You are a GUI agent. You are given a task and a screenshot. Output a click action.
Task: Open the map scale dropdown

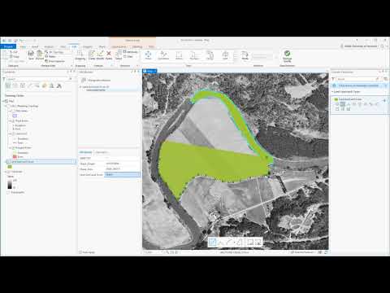click(162, 252)
